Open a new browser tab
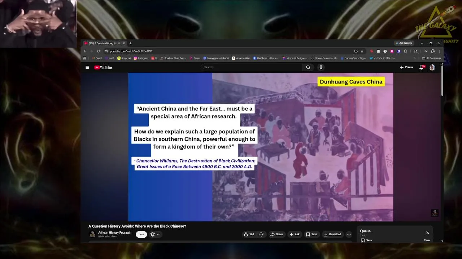This screenshot has height=259, width=462. tap(130, 43)
